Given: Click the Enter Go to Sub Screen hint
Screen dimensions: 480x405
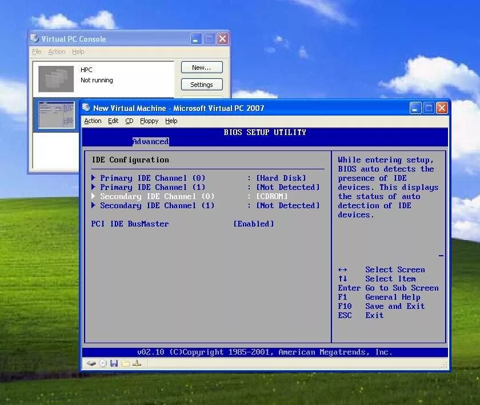Looking at the screenshot, I should [x=388, y=288].
